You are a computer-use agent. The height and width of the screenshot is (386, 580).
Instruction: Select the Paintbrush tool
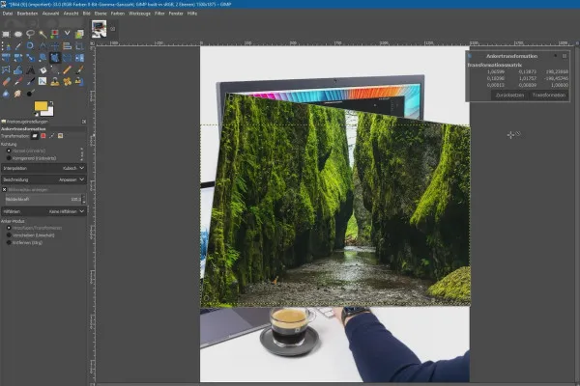(79, 69)
